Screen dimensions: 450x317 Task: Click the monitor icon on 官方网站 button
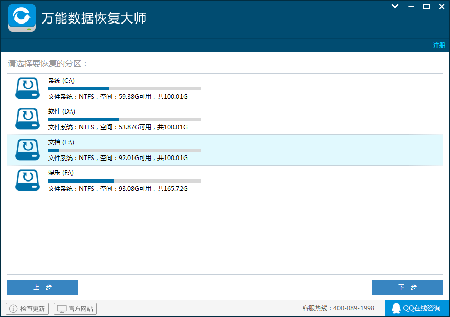tap(60, 308)
